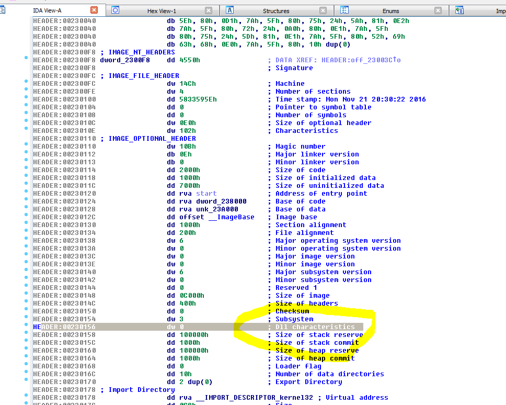Switch to the Enums tab
The image size is (506, 405).
click(390, 11)
